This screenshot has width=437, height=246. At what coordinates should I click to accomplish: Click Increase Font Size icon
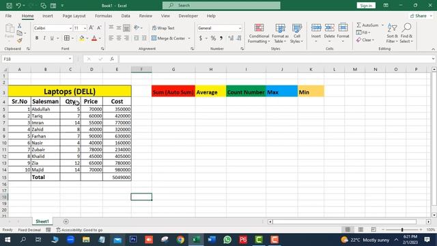click(x=91, y=28)
